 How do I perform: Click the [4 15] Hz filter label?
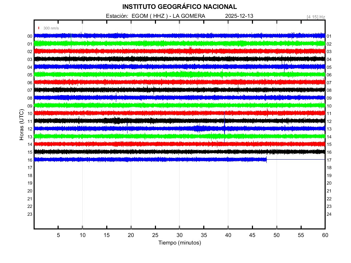pos(316,17)
